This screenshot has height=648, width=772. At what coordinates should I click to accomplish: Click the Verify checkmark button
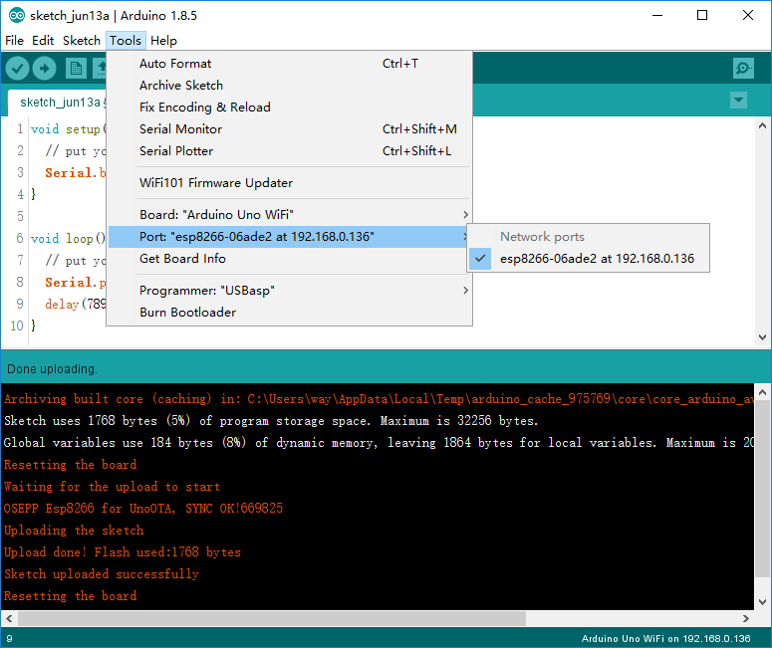(x=18, y=68)
